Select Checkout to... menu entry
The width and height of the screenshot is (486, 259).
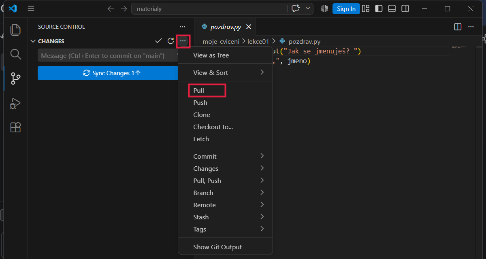pyautogui.click(x=225, y=127)
